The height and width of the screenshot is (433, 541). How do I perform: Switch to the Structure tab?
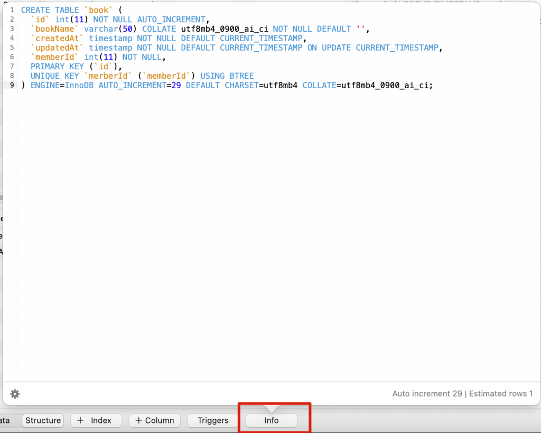click(43, 420)
